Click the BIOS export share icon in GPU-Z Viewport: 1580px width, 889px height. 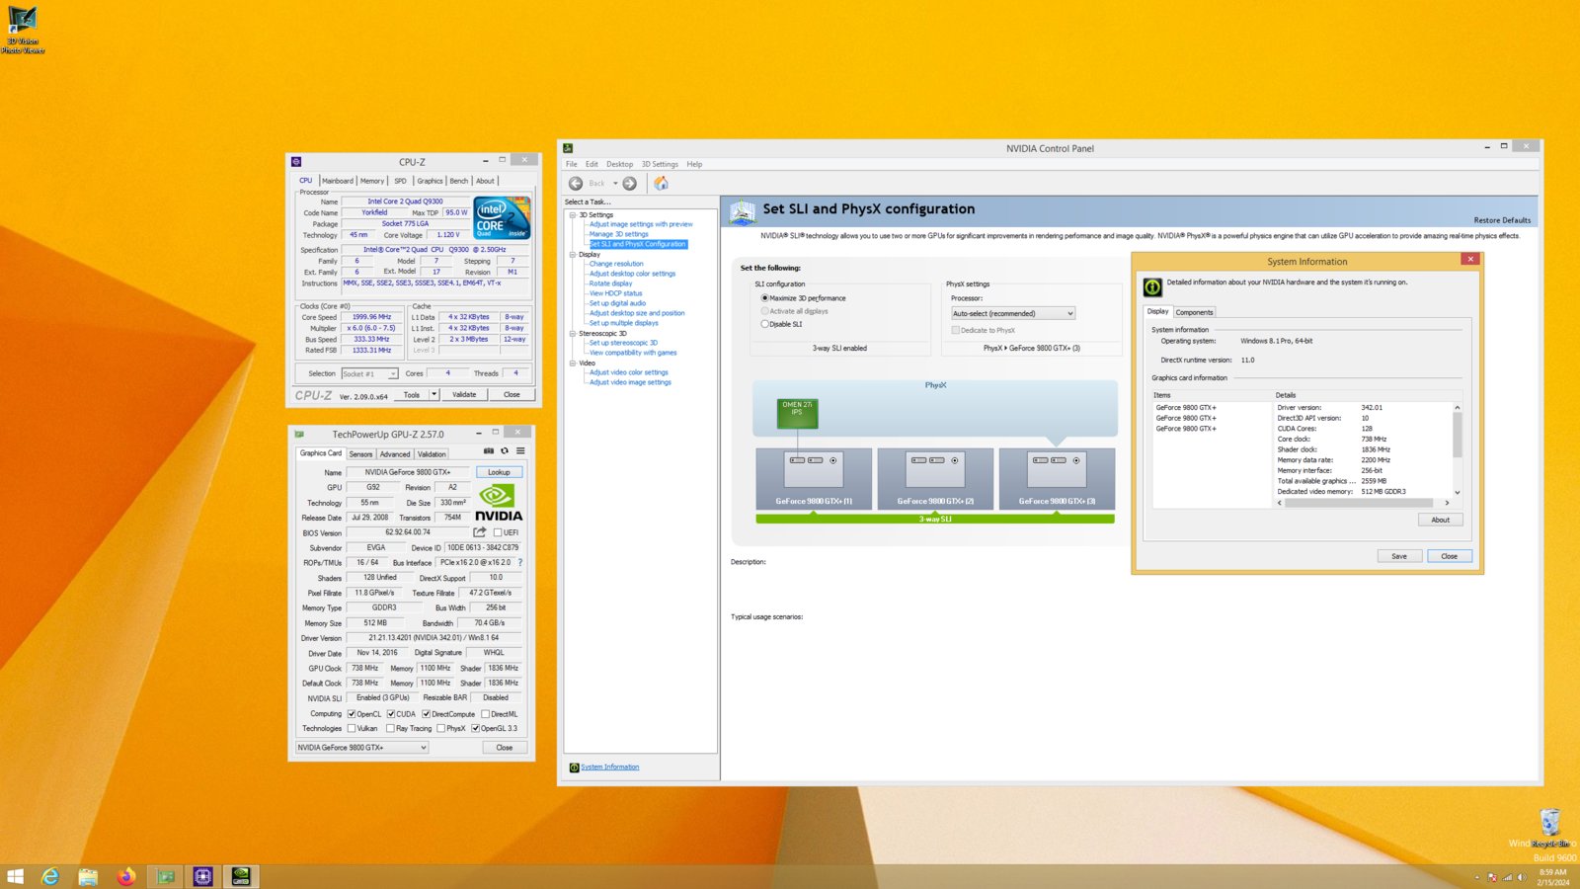(x=480, y=531)
